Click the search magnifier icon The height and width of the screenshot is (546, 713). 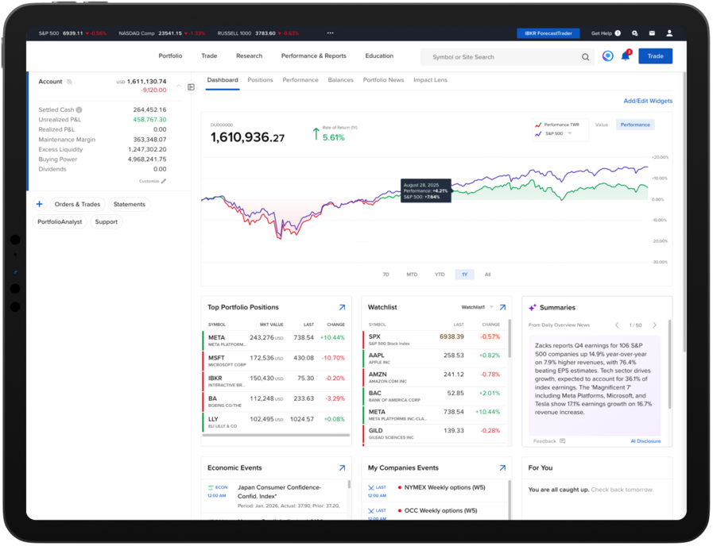pyautogui.click(x=585, y=57)
